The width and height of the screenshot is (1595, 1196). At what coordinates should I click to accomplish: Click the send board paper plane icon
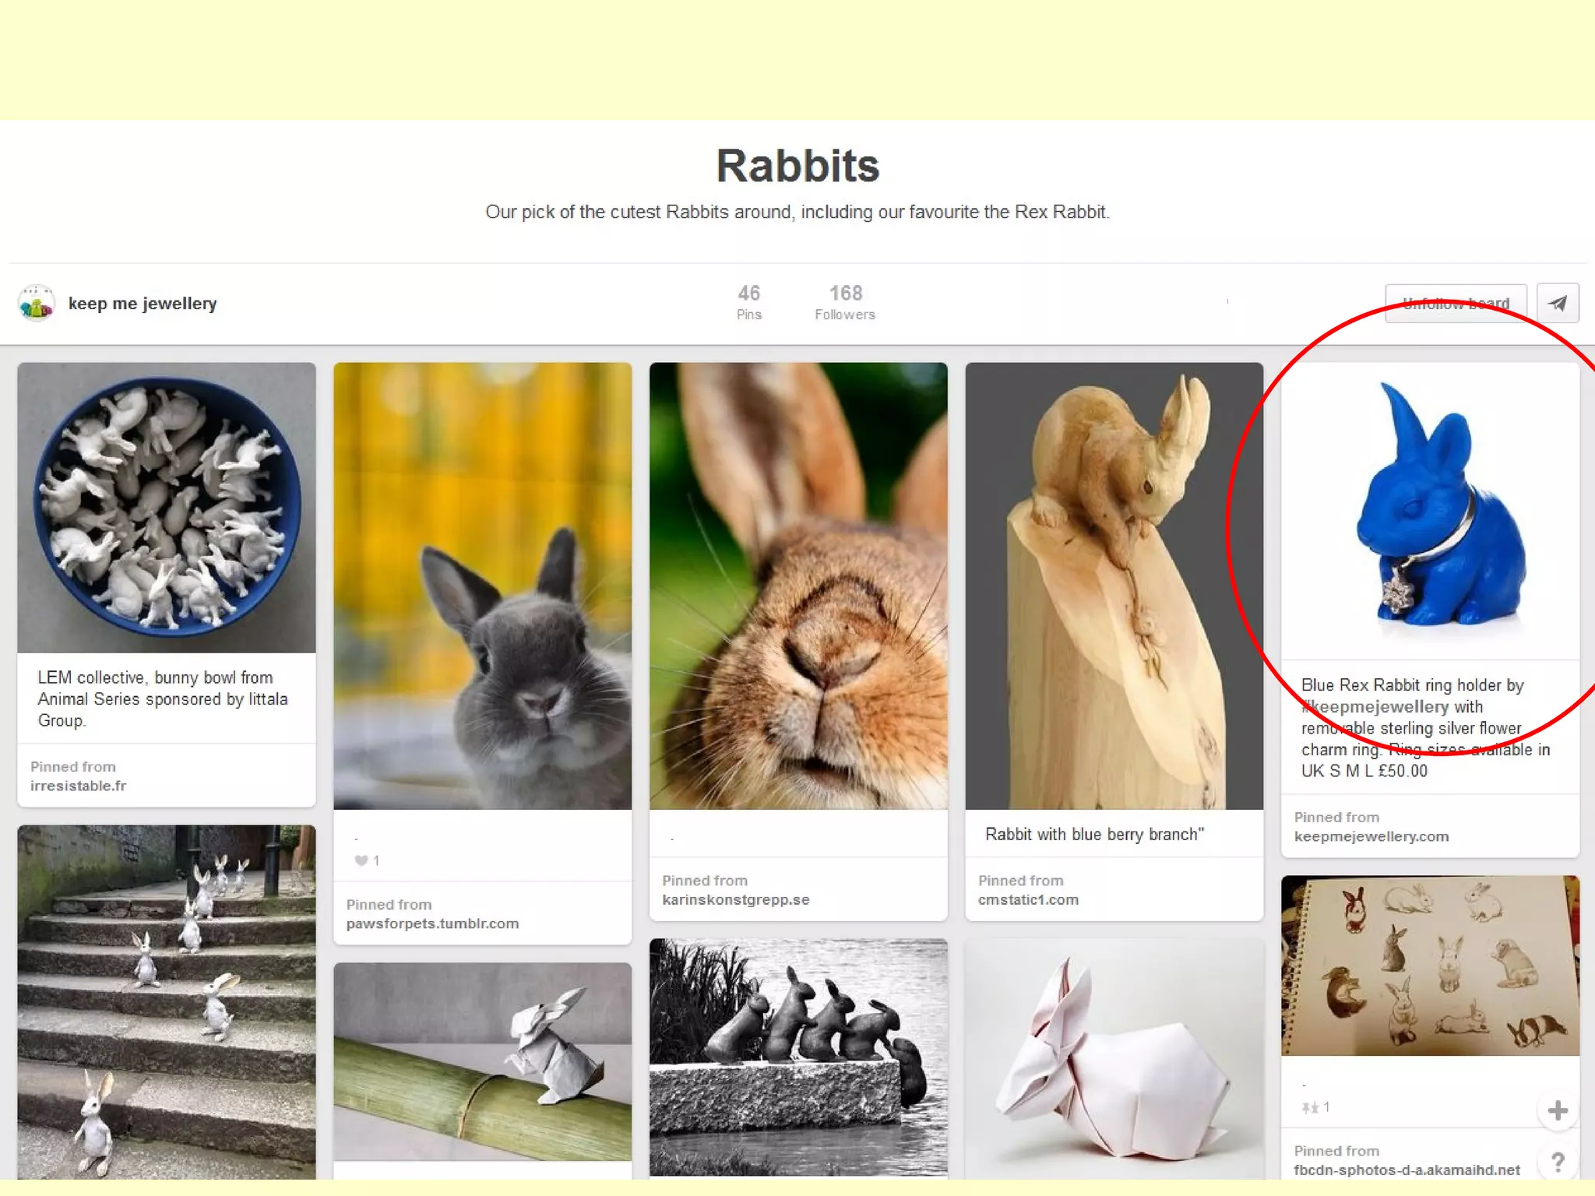pyautogui.click(x=1558, y=303)
